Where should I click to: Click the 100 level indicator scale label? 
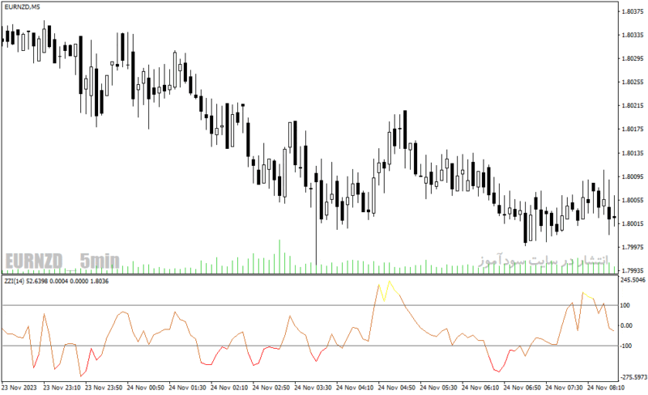(625, 305)
